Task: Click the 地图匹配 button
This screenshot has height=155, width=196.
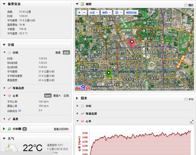Action: 131,13
